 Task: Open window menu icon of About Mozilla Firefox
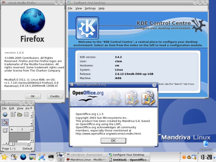click(4, 2)
